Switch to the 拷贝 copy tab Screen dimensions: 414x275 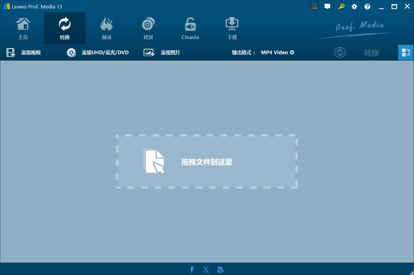(x=148, y=28)
